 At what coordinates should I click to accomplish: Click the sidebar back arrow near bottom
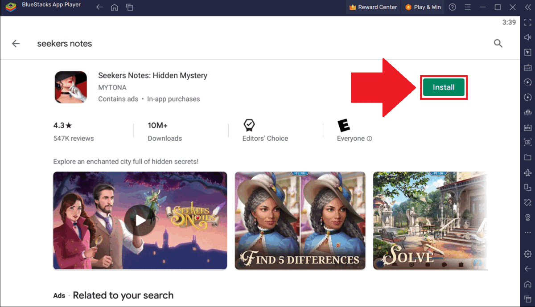[x=528, y=269]
